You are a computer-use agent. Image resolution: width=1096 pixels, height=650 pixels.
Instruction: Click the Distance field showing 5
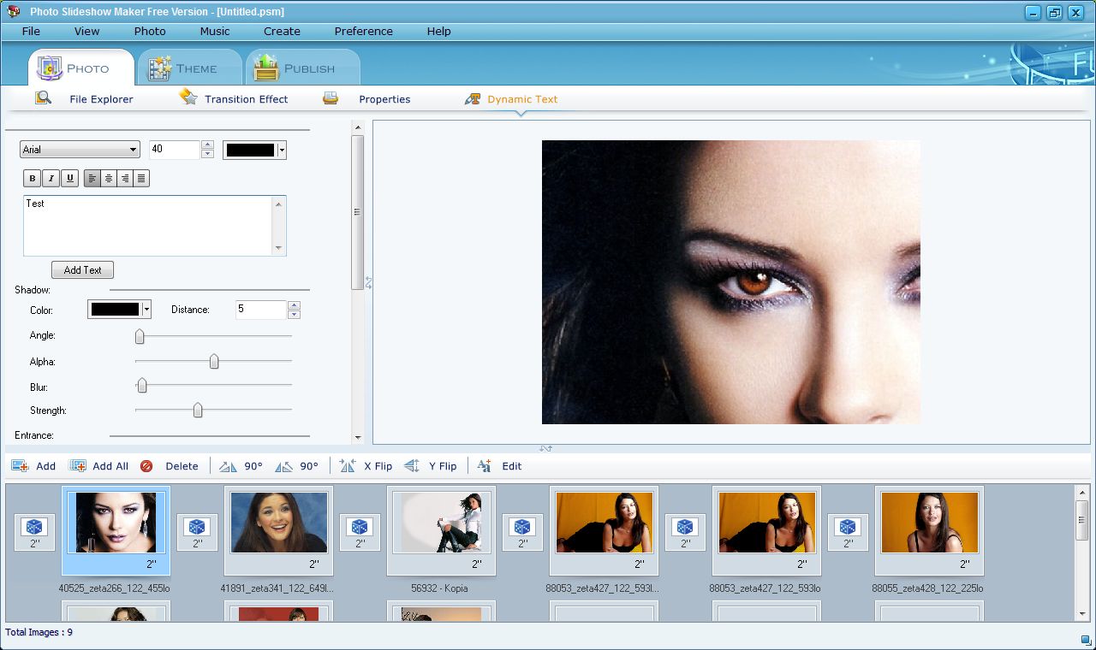[x=261, y=310]
